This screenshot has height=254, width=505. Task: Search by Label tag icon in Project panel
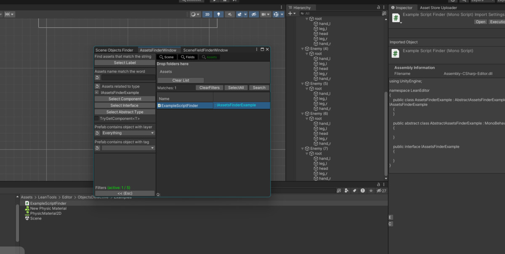(x=355, y=190)
